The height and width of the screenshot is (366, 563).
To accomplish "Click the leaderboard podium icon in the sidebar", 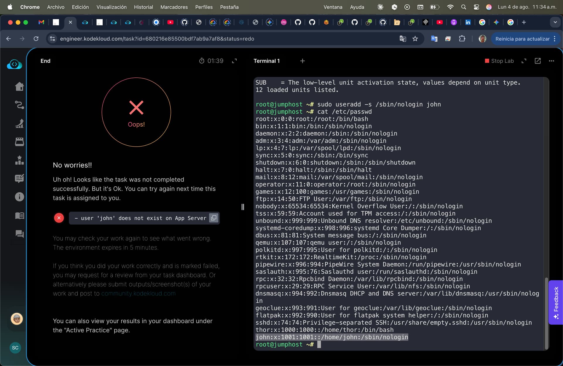I will 19,160.
